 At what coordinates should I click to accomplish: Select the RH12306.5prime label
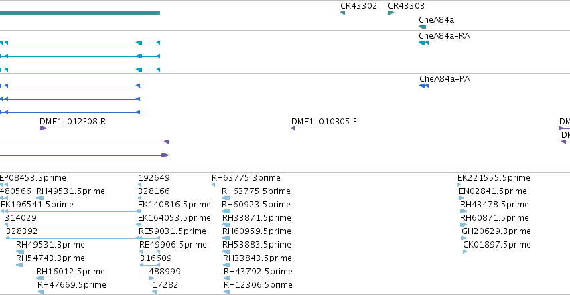pos(258,285)
